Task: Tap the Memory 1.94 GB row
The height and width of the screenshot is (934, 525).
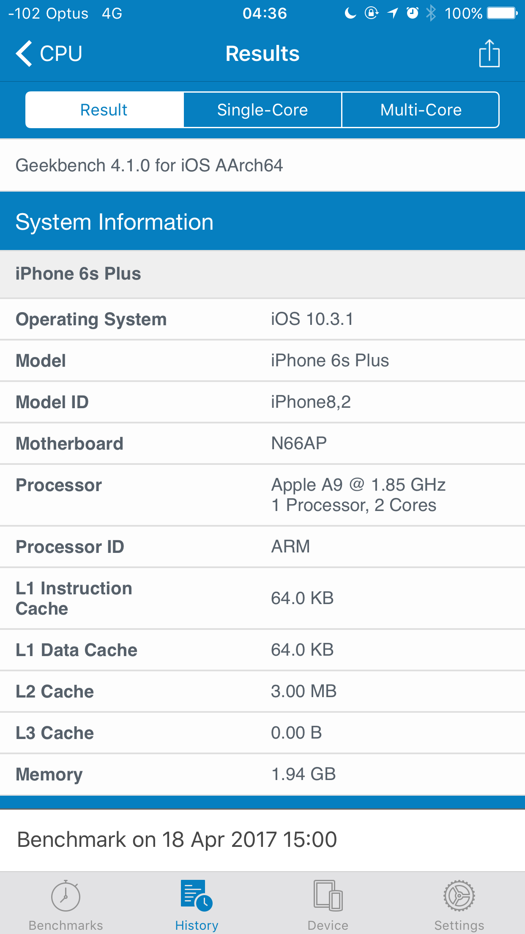Action: click(262, 774)
